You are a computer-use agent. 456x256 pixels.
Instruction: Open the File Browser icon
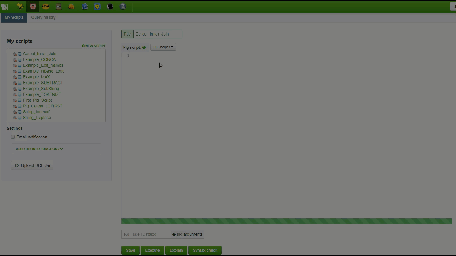pyautogui.click(x=59, y=6)
